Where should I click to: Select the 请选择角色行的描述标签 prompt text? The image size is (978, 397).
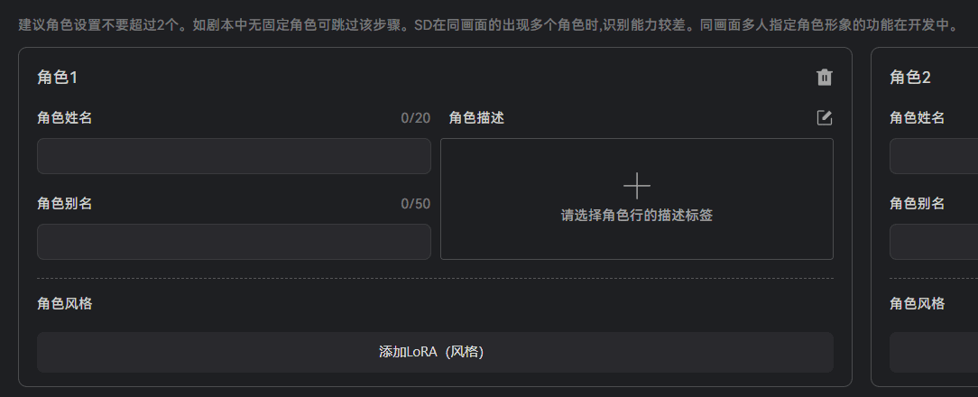[x=636, y=216]
